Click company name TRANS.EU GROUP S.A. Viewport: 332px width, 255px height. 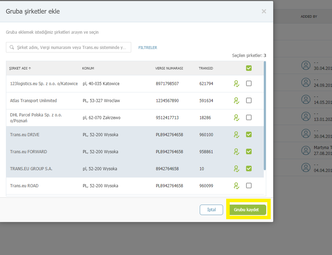[x=31, y=169]
